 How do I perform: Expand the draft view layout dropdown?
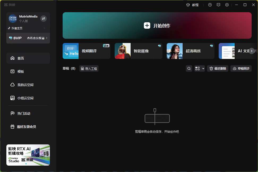tap(200, 68)
